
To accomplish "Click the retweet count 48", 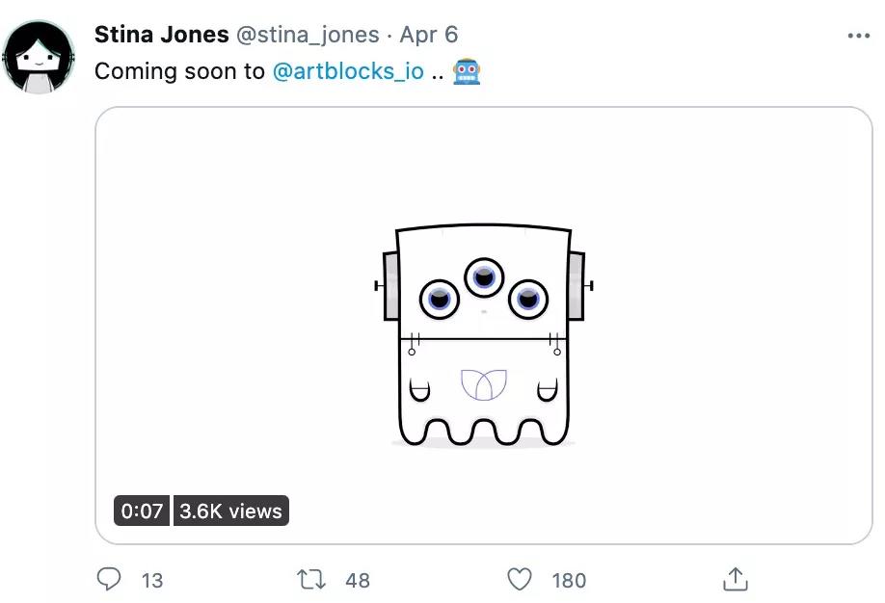I will pos(358,580).
